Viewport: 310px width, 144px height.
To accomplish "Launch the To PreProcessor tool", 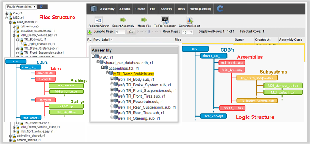I will coord(165,20).
